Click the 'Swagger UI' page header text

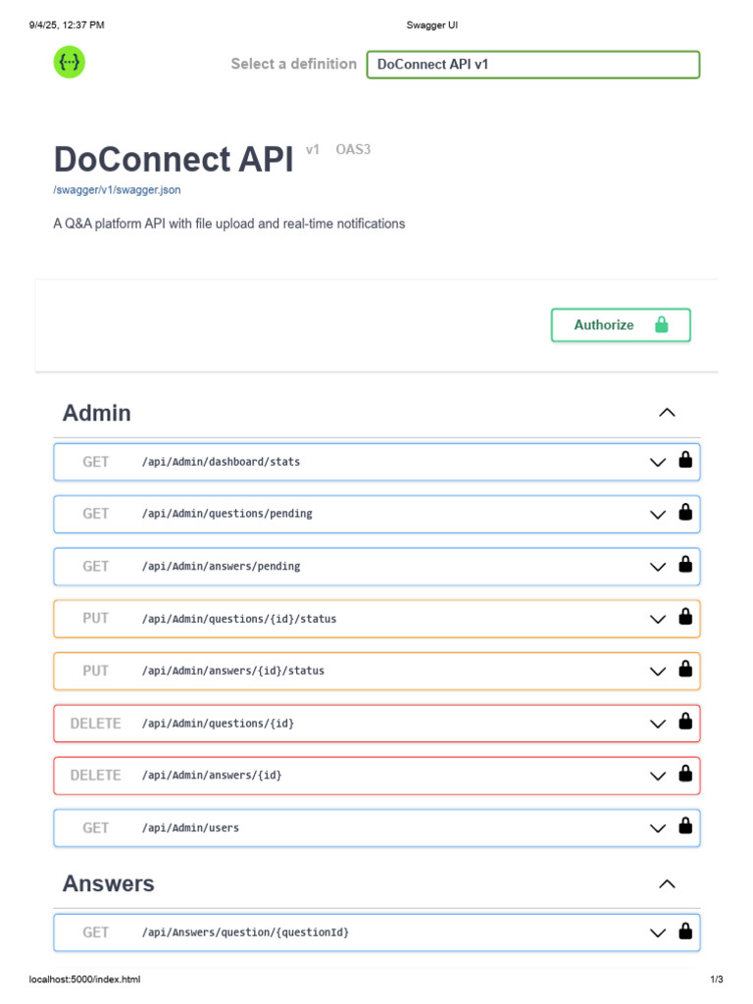432,25
